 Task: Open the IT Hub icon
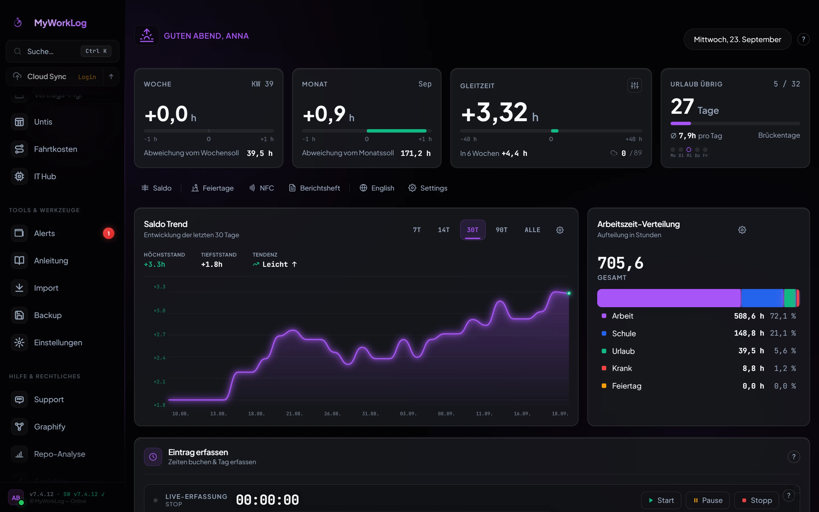[19, 176]
